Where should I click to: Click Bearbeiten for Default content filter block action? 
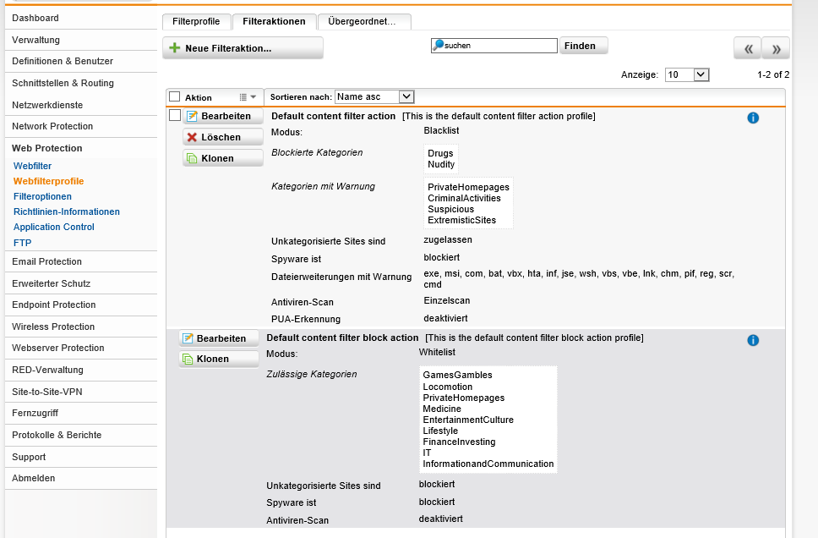[x=219, y=338]
